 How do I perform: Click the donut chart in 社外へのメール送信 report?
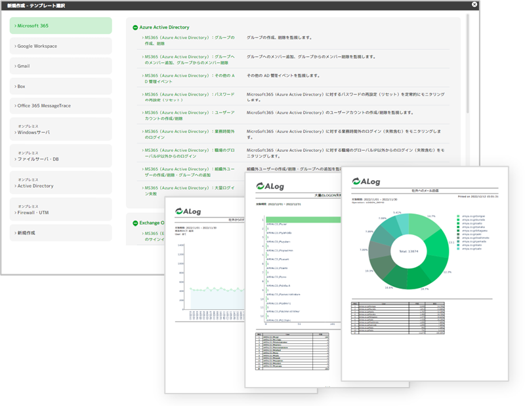[x=408, y=251]
